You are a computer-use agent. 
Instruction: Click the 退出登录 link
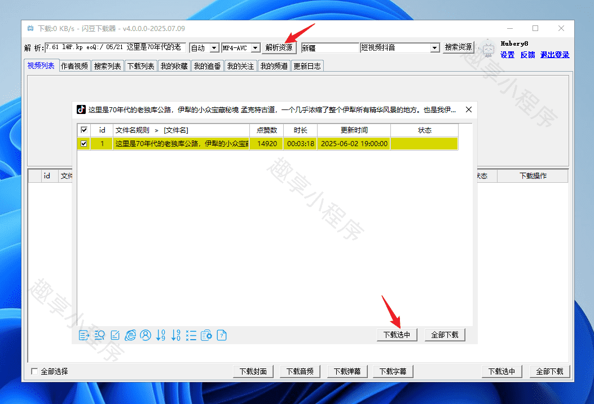coord(555,55)
